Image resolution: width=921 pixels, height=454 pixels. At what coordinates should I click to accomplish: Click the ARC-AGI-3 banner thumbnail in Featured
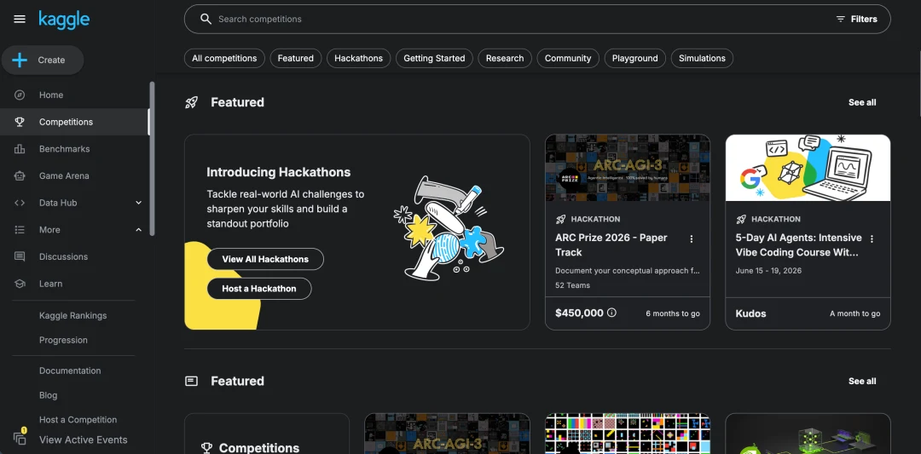coord(628,168)
